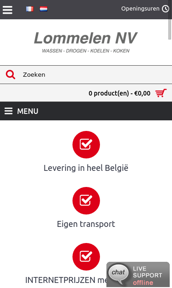Click the checkmark icon above INTERNETPRIJZEN

86,257
